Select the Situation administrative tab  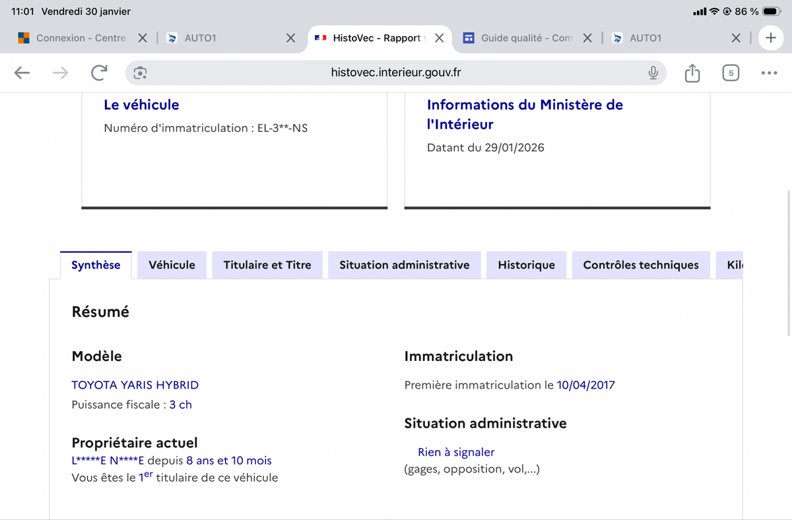(x=404, y=265)
